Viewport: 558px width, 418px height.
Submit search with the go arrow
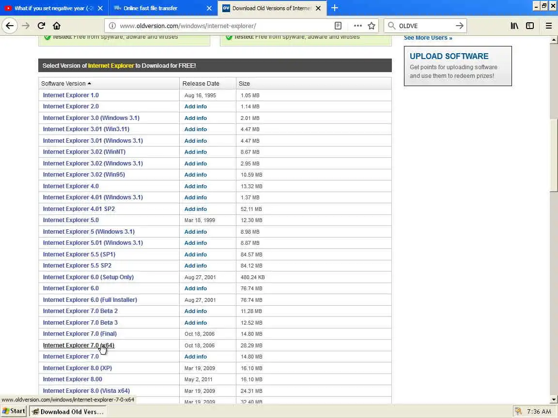click(459, 26)
